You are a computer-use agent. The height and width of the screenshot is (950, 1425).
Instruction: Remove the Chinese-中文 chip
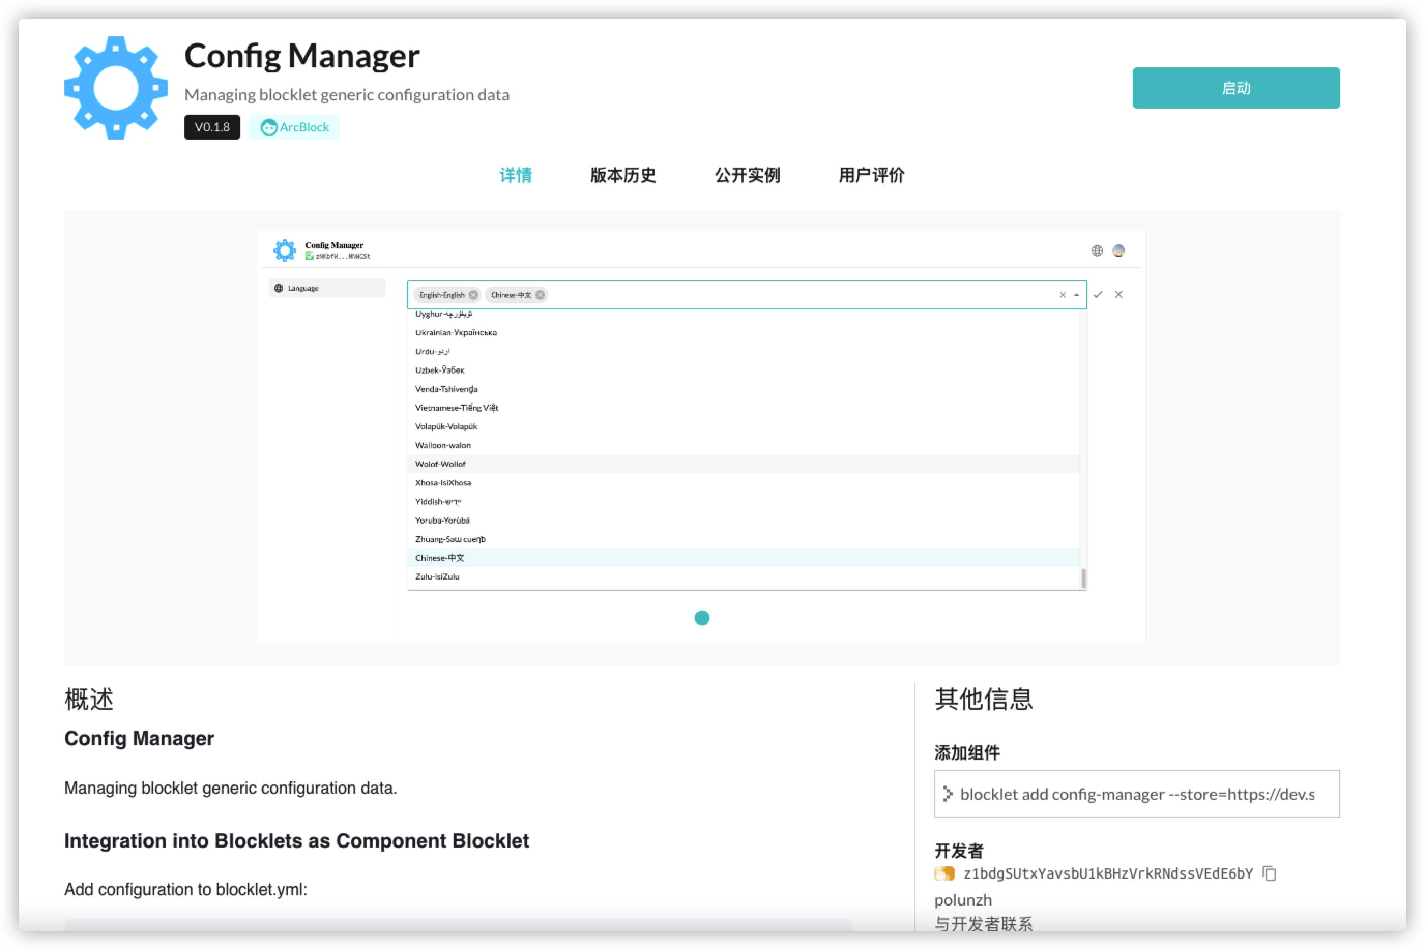pos(540,295)
